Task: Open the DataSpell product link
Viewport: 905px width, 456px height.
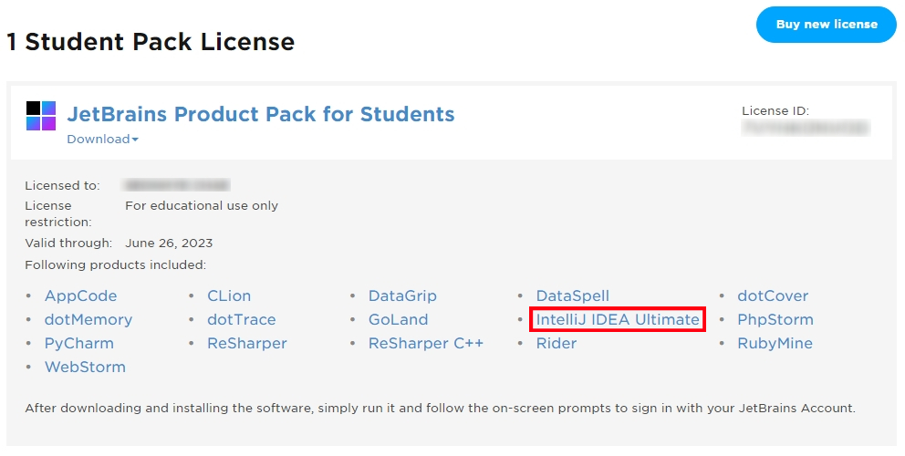Action: tap(573, 295)
